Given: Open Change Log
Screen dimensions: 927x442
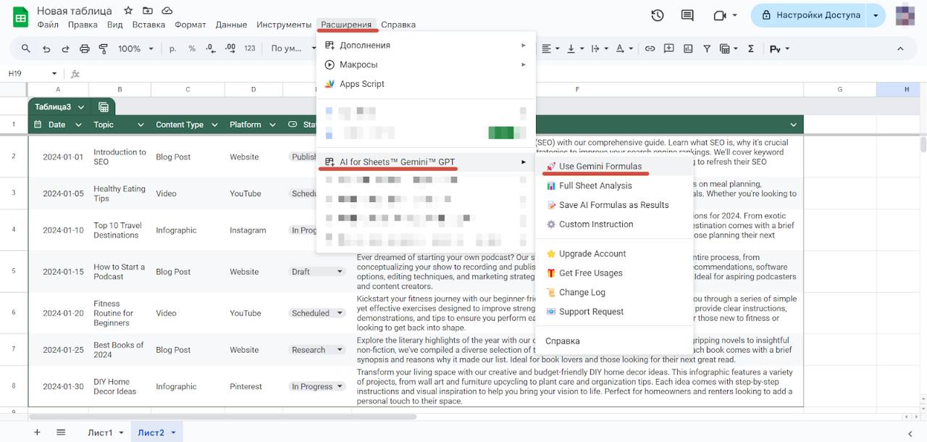Looking at the screenshot, I should 614,292.
